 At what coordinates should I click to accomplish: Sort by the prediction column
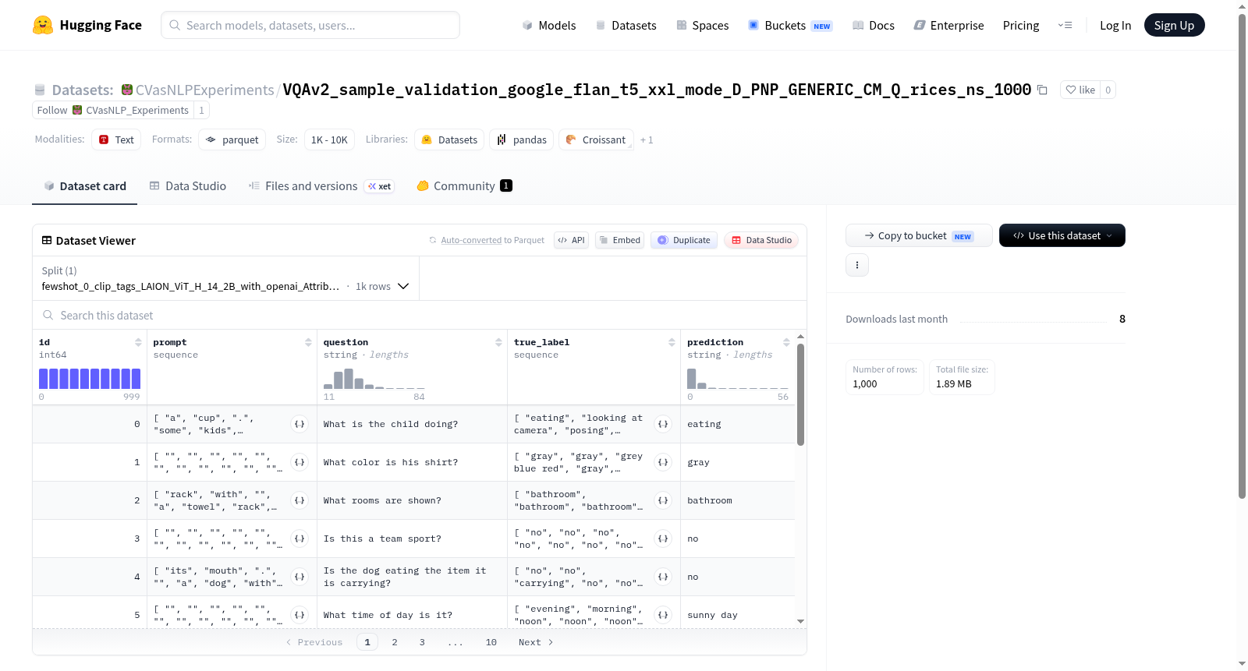point(786,342)
